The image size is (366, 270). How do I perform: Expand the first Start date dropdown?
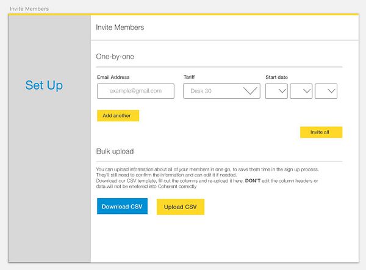(x=276, y=91)
